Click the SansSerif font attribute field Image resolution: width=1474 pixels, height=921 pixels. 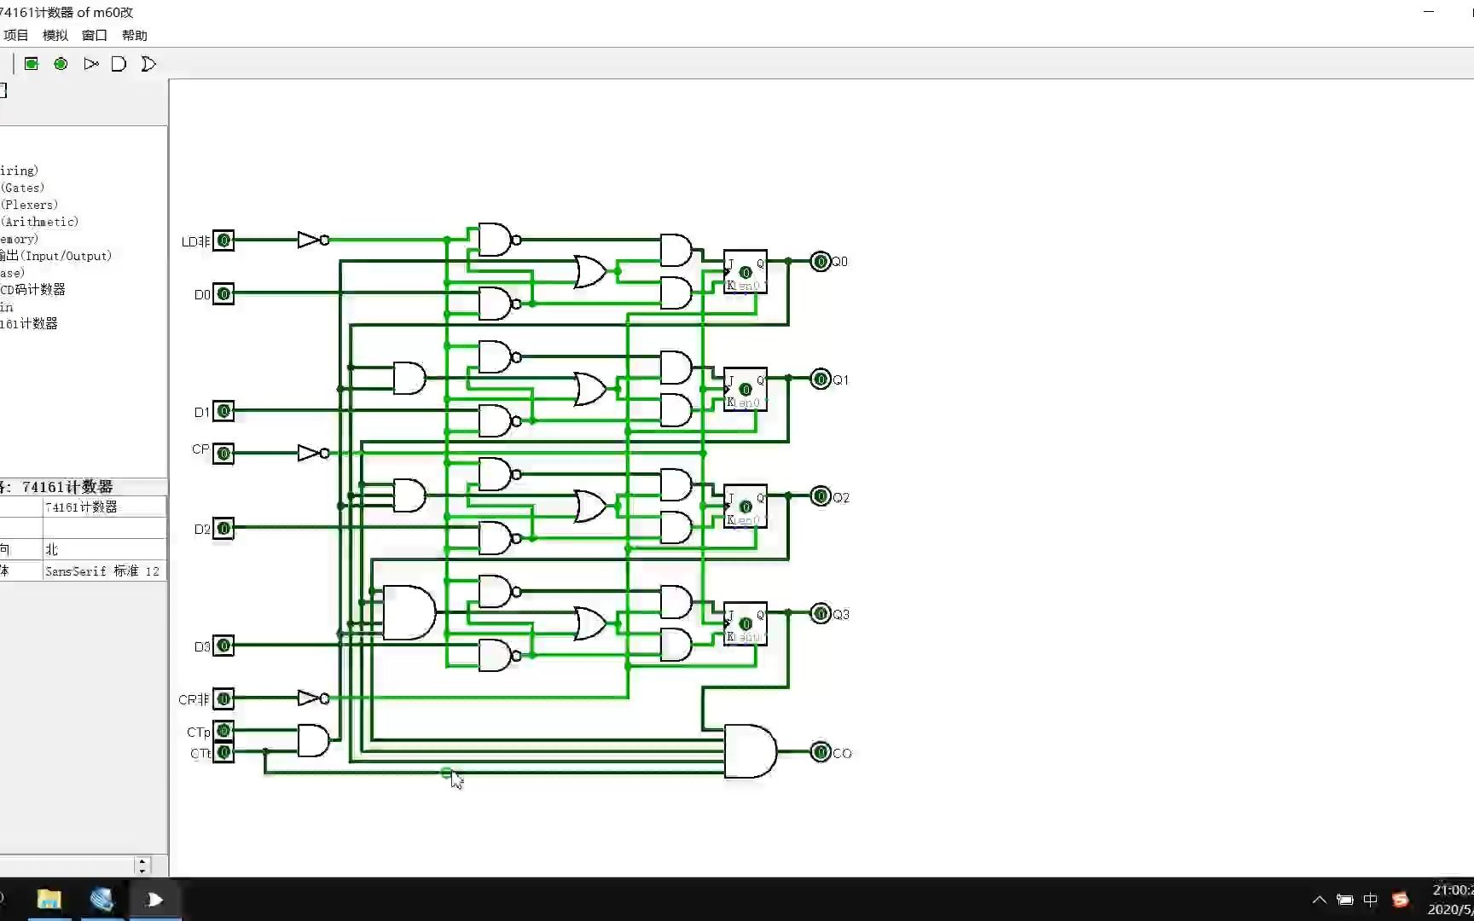point(102,571)
